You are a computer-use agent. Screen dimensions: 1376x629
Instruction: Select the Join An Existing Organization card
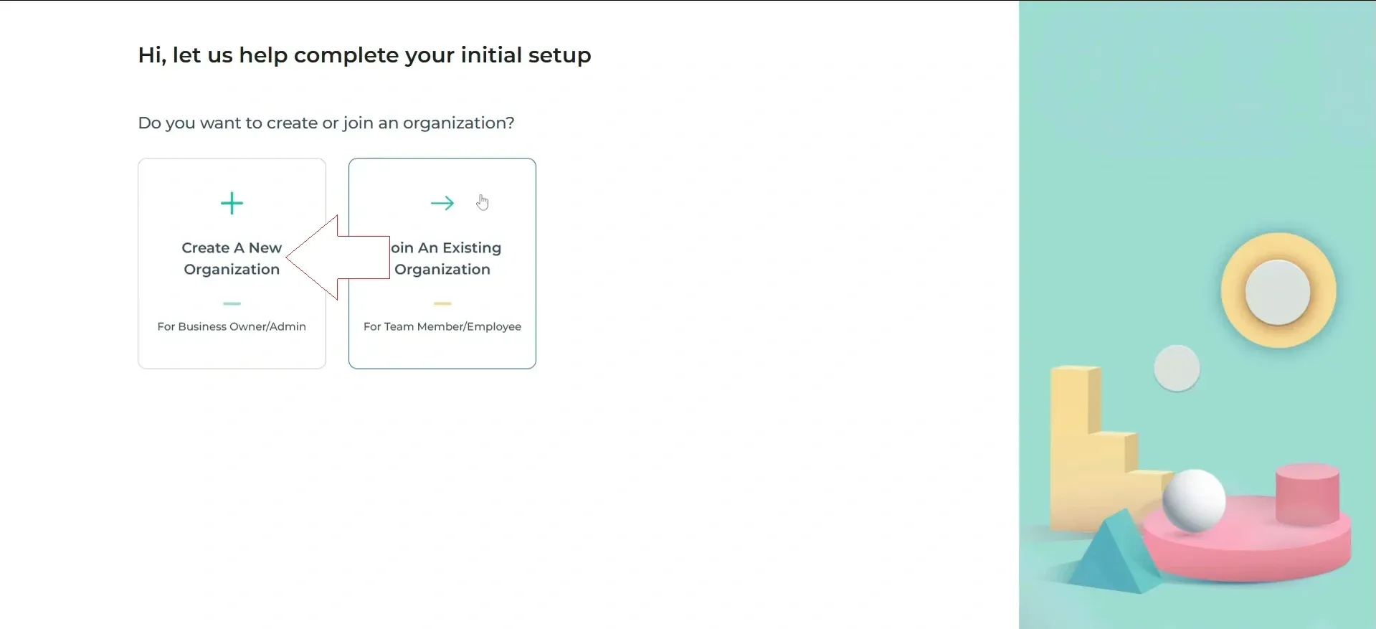tap(442, 351)
